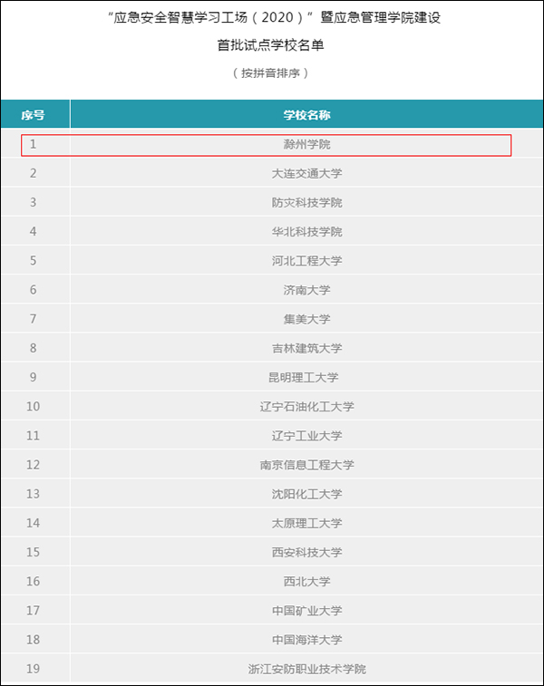Screen dimensions: 544x686
Task: Click 华北科技学院 school name
Action: (x=306, y=231)
